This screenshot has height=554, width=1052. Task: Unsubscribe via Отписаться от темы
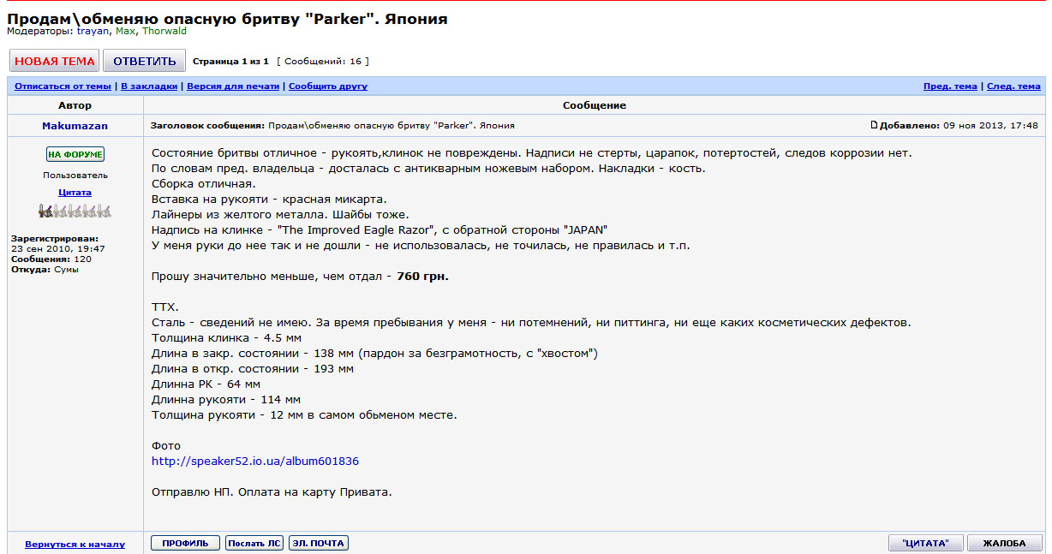(x=63, y=86)
